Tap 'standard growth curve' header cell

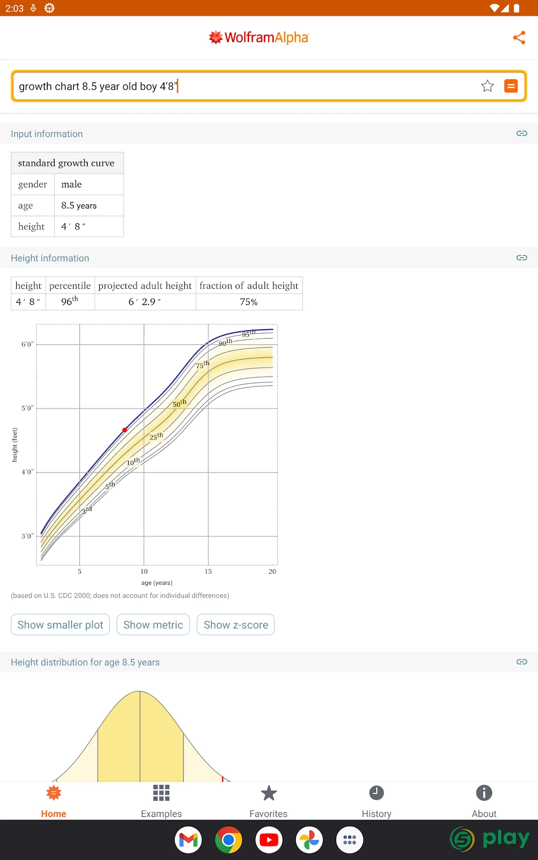pos(67,163)
